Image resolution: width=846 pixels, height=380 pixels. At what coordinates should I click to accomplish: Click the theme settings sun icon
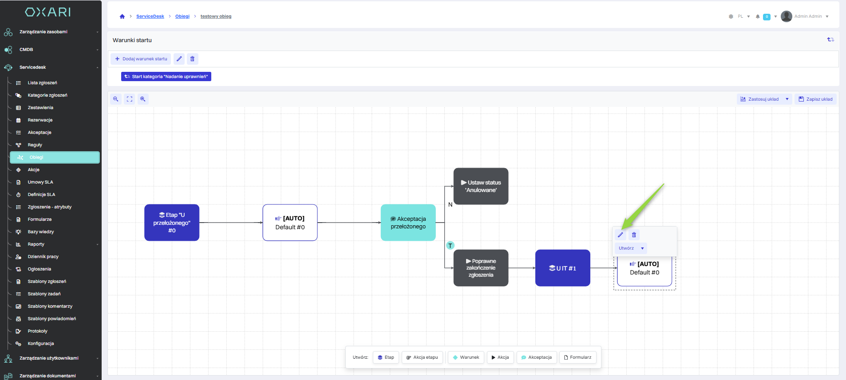point(731,17)
